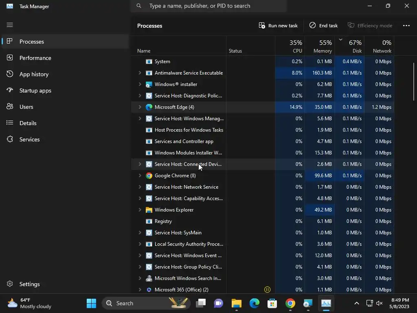Click the Google Chrome process icon
Viewport: 417px width, 313px height.
pos(149,176)
